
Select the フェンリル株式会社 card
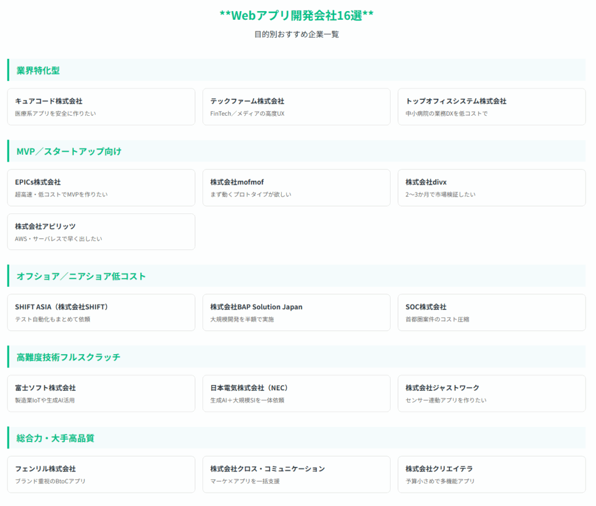pyautogui.click(x=101, y=475)
